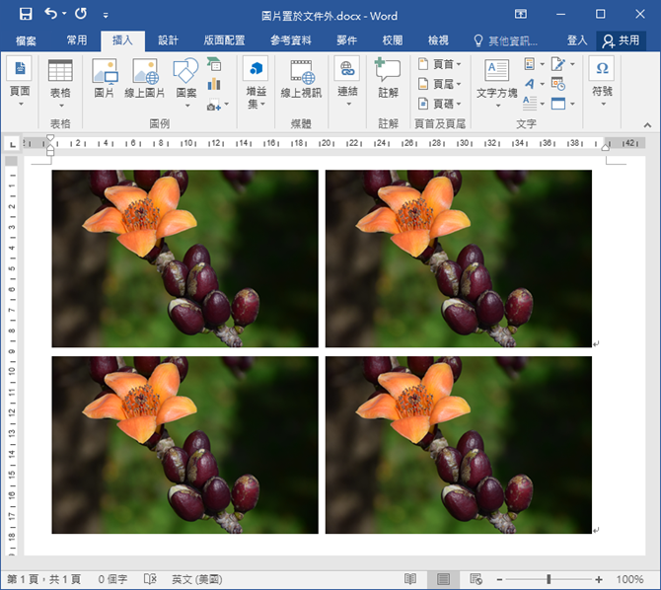Screen dimensions: 661x590
Task: Switch to Web Layout view
Action: pos(476,579)
